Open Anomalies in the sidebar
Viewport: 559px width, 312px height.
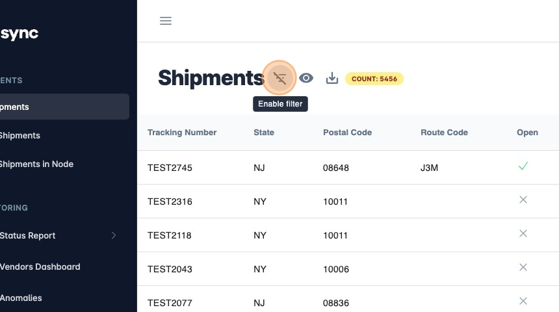pos(21,298)
